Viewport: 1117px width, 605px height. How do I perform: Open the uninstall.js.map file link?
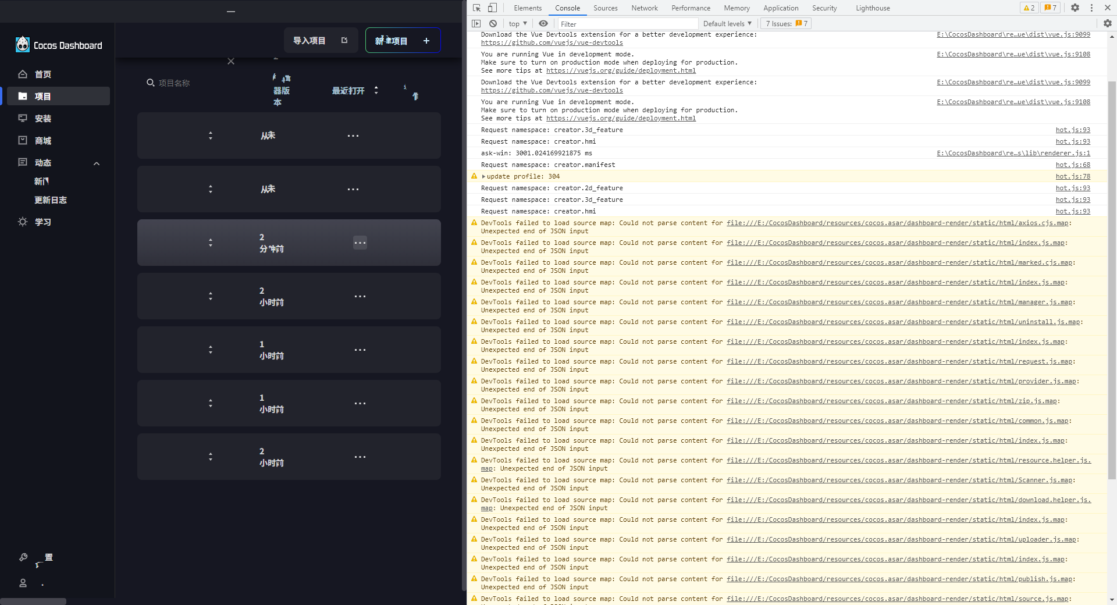click(903, 322)
